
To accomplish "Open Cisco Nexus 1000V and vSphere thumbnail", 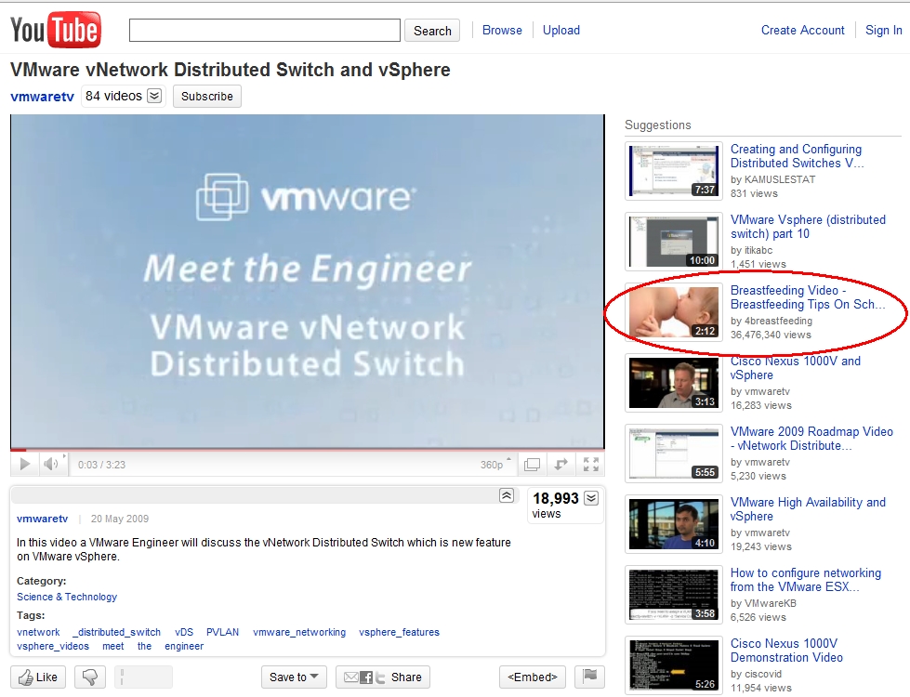I will pos(674,383).
